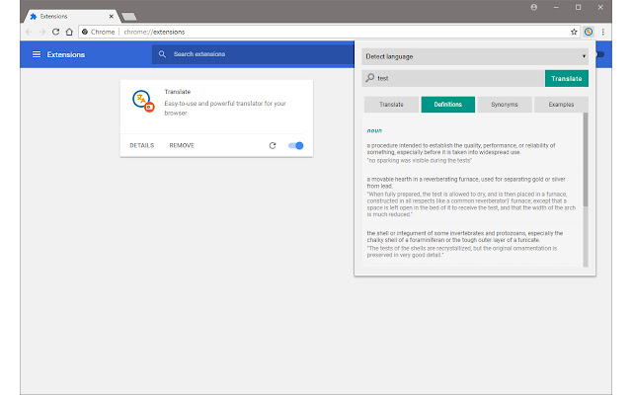Click the Translate extension logo icon
The image size is (632, 395).
pyautogui.click(x=143, y=101)
